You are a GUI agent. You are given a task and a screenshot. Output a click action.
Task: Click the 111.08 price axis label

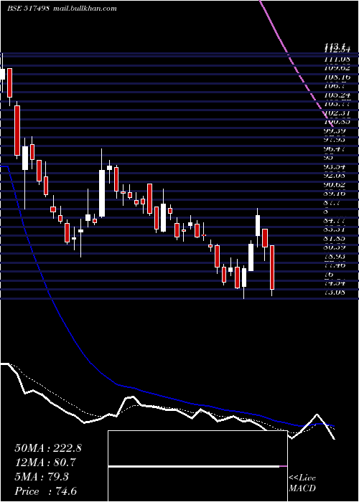pos(337,60)
